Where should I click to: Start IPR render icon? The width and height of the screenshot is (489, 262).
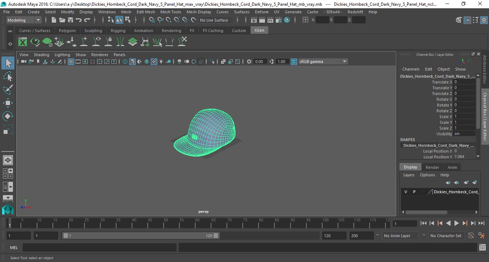point(270,20)
